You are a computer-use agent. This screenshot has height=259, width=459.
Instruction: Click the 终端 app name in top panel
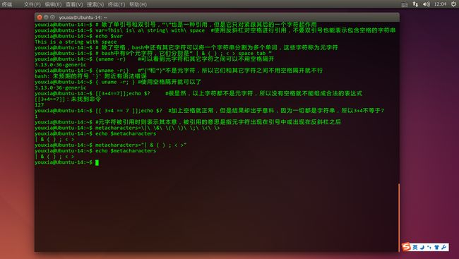(x=7, y=4)
